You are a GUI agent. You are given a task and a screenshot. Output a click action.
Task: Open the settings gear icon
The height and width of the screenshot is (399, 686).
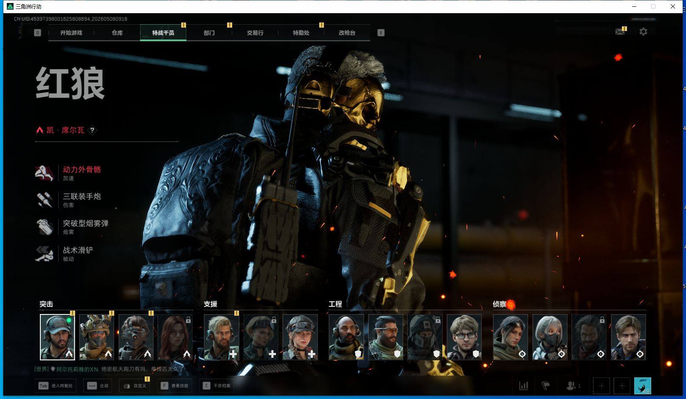pyautogui.click(x=643, y=32)
